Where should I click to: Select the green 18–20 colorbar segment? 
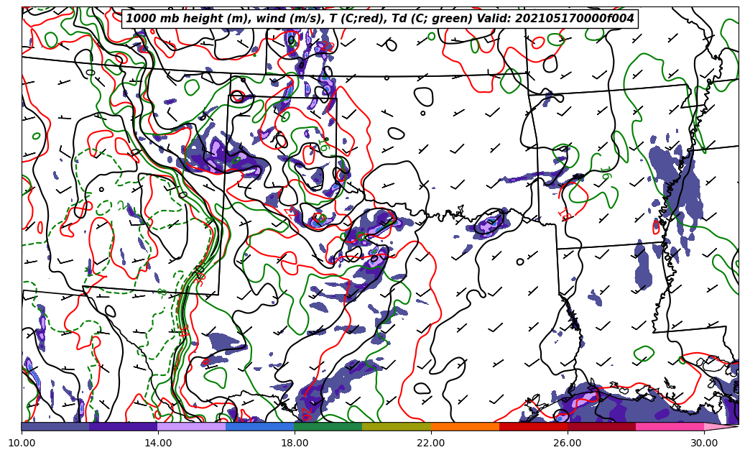coord(328,426)
